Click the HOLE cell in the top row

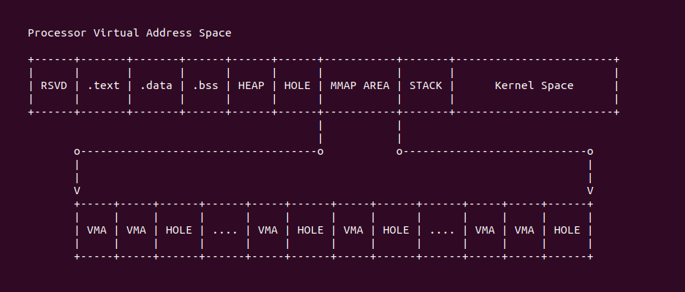[297, 85]
